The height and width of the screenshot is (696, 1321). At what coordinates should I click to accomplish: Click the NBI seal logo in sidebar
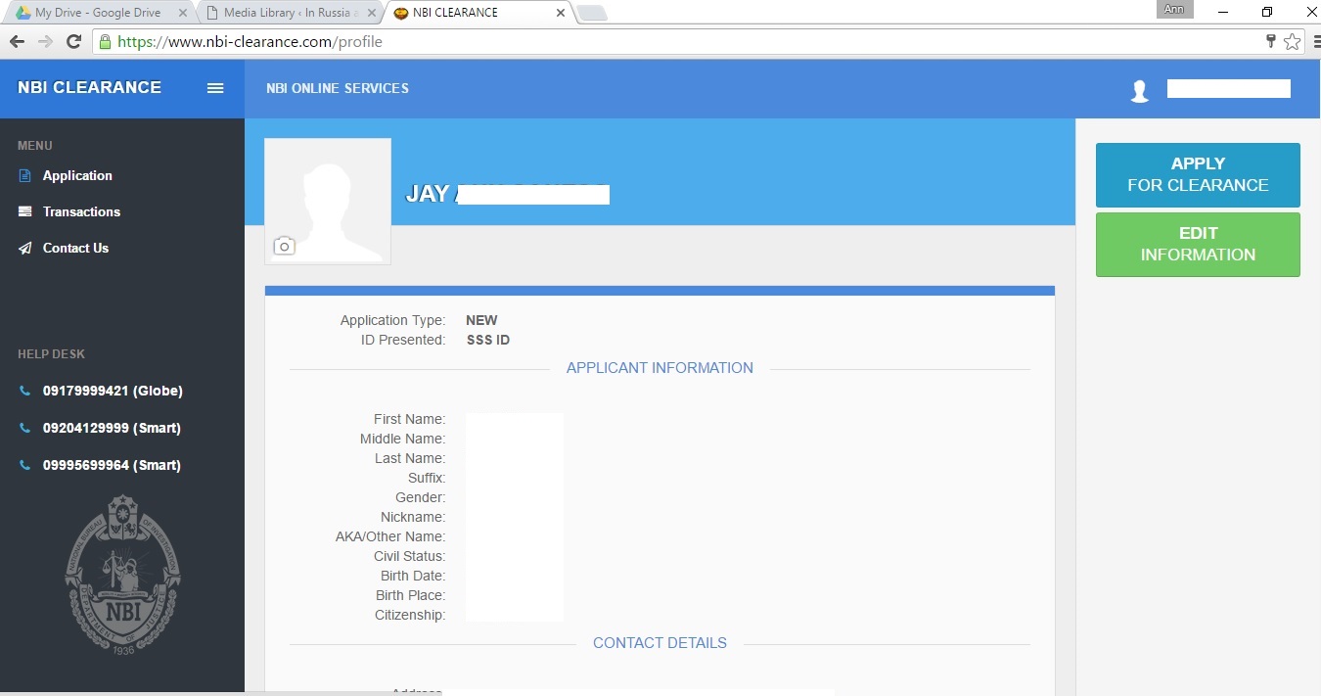[122, 575]
